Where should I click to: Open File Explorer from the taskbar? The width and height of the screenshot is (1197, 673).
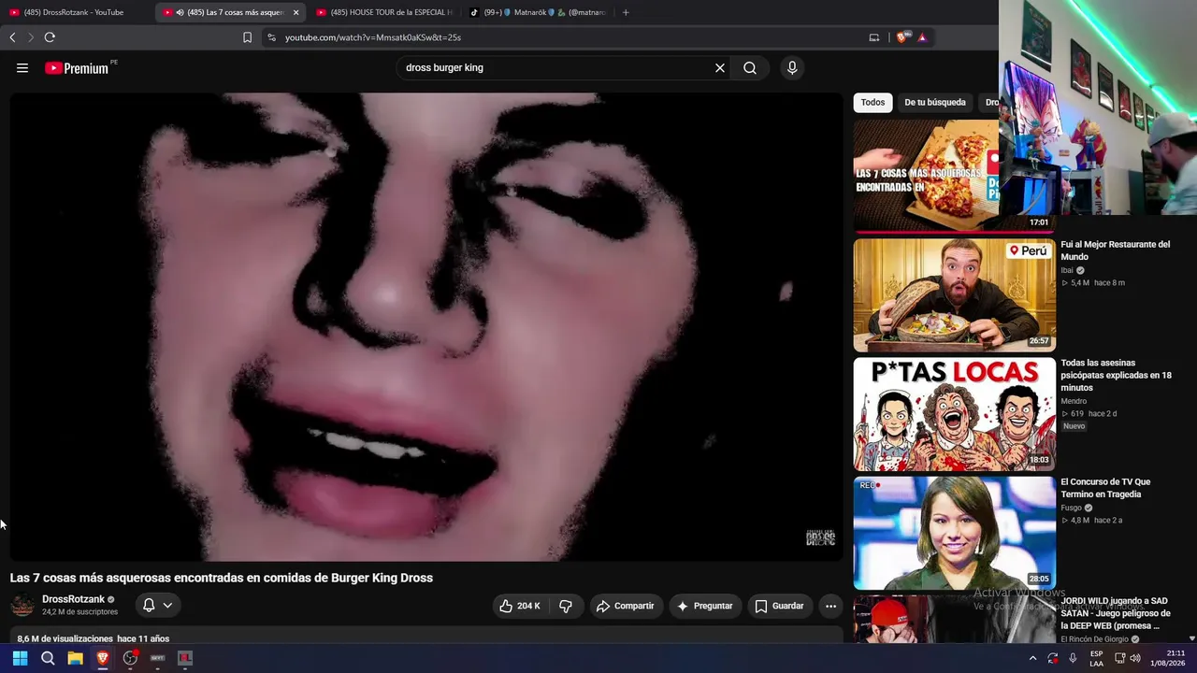[x=75, y=658]
